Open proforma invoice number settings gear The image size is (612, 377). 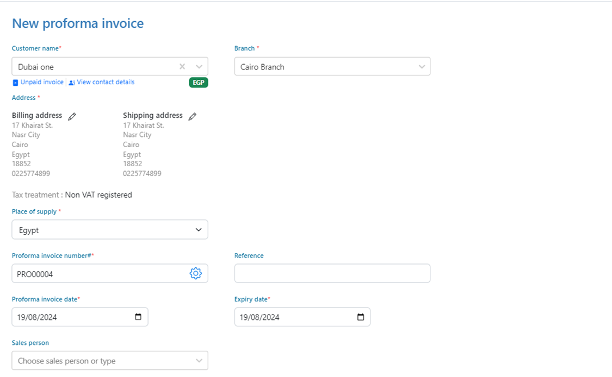point(195,274)
